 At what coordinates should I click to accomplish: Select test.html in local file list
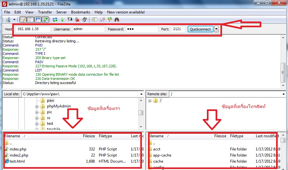17,161
